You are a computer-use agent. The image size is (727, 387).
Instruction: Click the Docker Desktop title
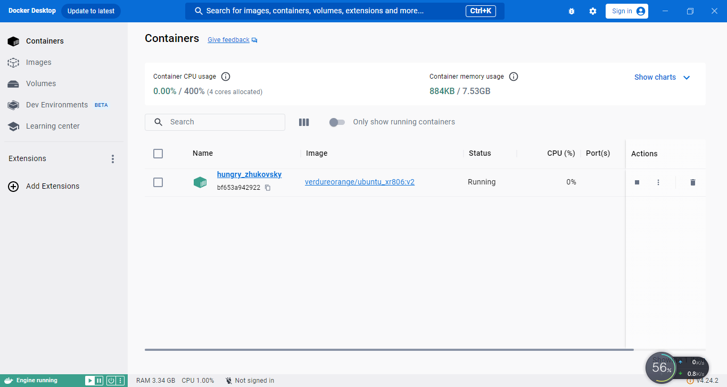[32, 11]
